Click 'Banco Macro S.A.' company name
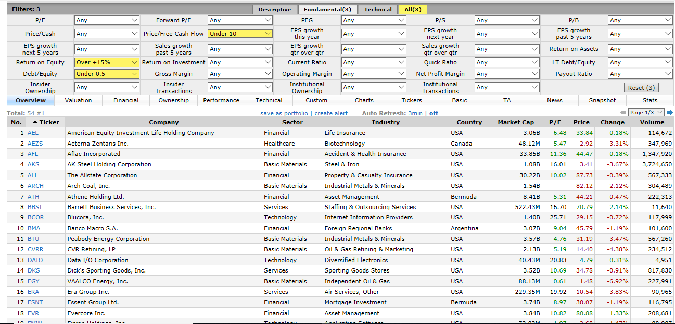675x324 pixels. pyautogui.click(x=93, y=228)
